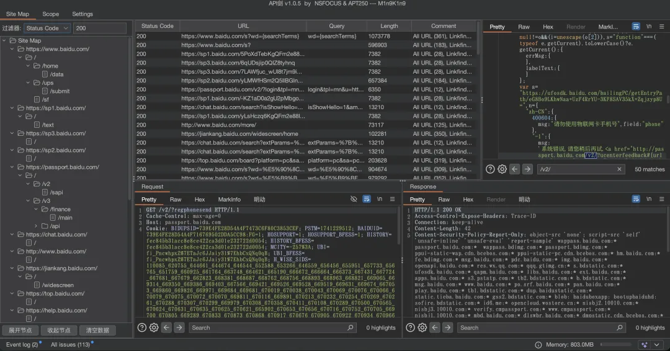This screenshot has width=670, height=351.
Task: Open top-right viewer hamburger options menu
Action: click(661, 27)
